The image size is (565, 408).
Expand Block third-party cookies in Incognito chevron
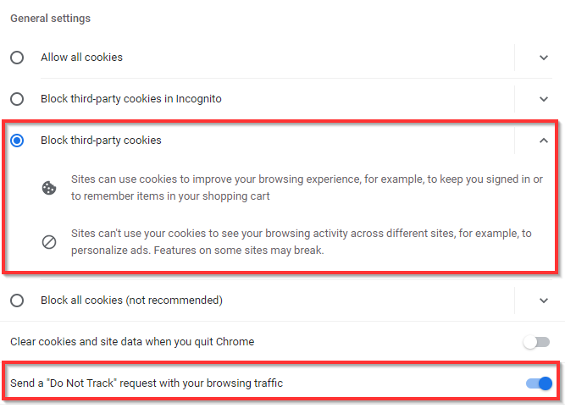544,99
